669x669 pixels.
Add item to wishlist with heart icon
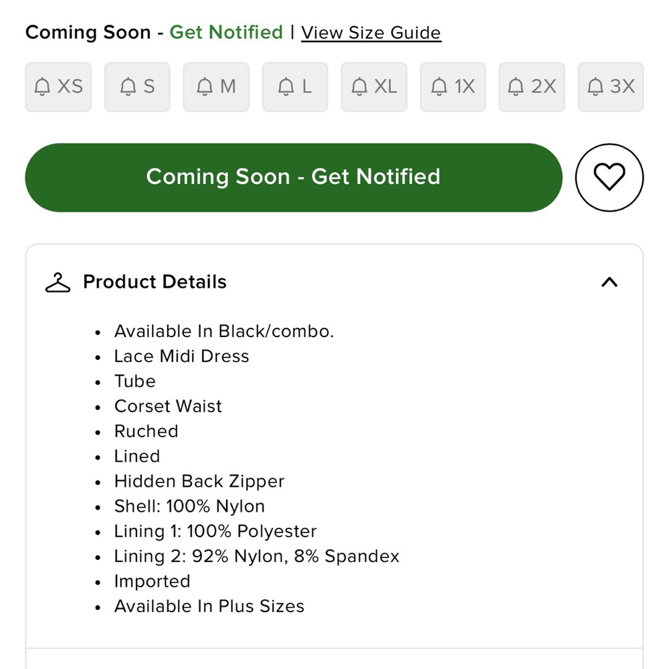609,177
